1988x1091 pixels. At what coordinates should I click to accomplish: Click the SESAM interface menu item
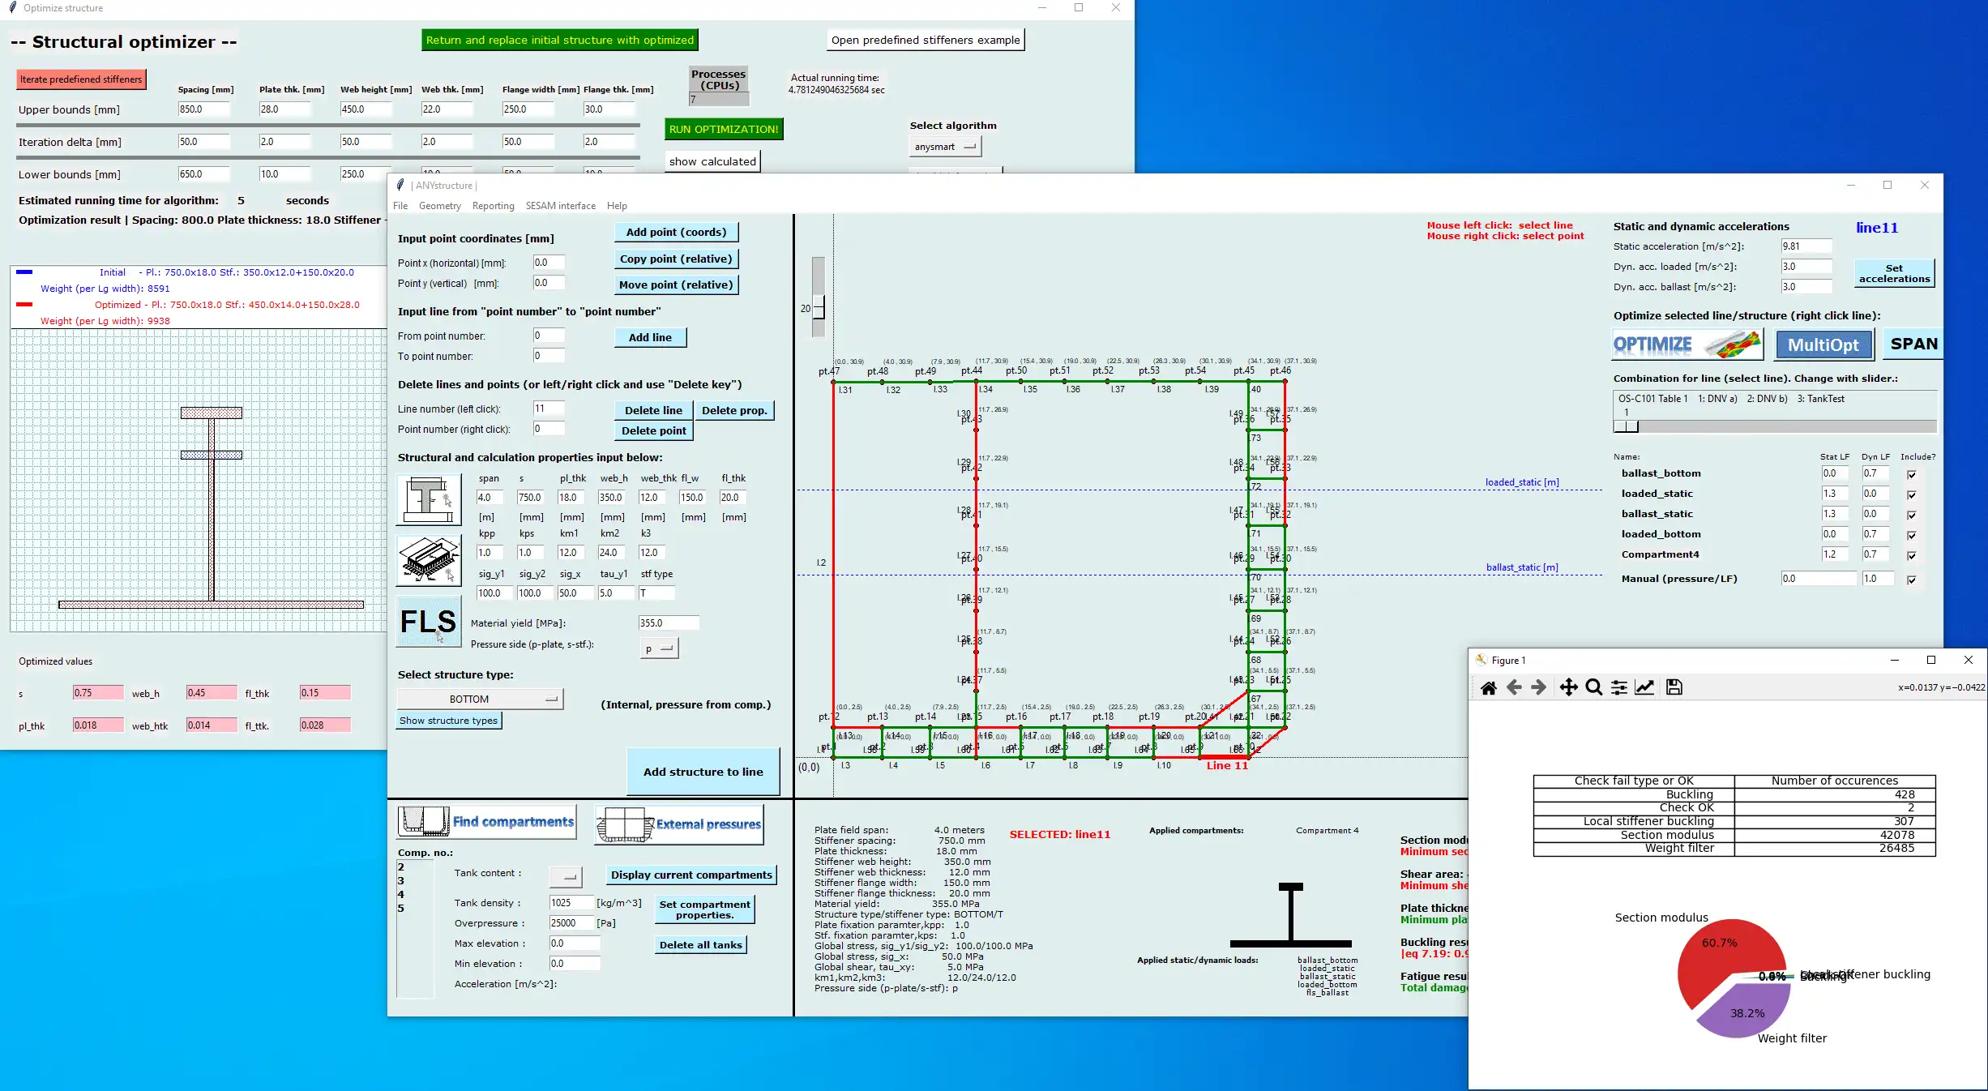[558, 204]
